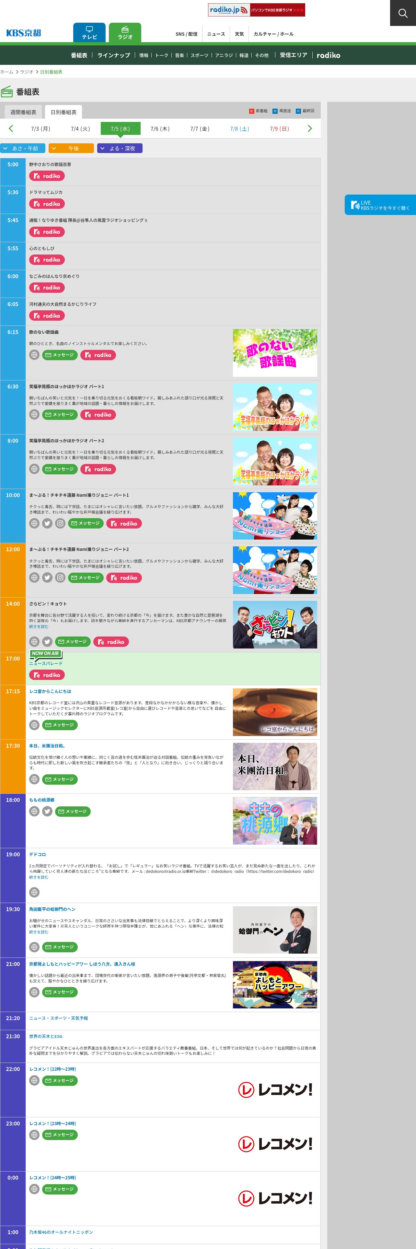
Task: Go to ラインナップ in navigation
Action: pyautogui.click(x=114, y=55)
